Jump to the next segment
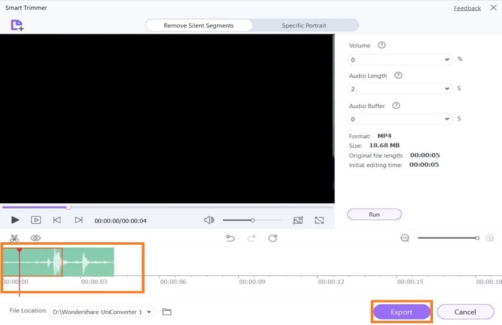Screen dimensions: 502x325 79,220
